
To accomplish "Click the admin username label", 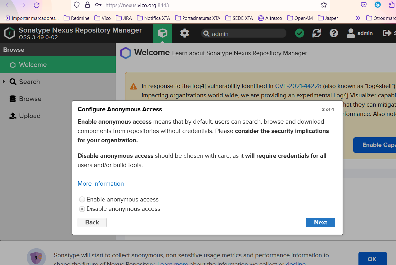I will click(365, 33).
